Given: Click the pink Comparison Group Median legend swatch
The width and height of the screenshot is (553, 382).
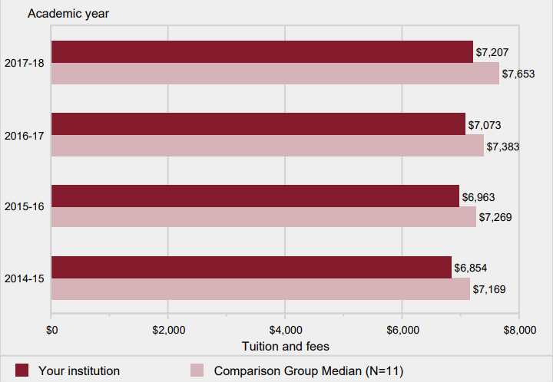Looking at the screenshot, I should coord(197,370).
